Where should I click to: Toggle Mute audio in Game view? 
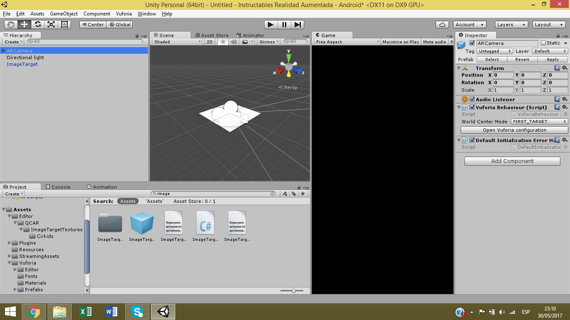[434, 42]
